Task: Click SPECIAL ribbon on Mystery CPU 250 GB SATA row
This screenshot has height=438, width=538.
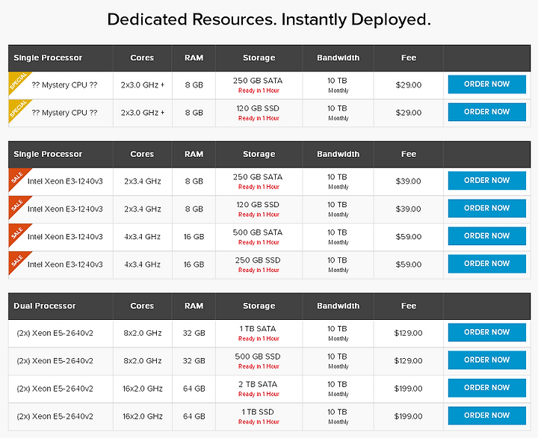Action: pyautogui.click(x=17, y=80)
